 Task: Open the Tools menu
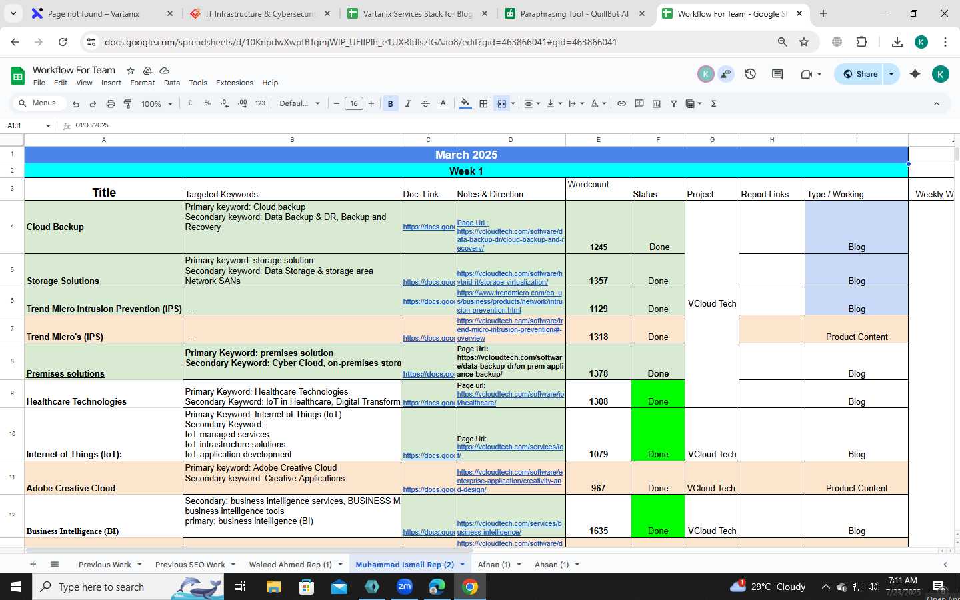click(x=198, y=83)
